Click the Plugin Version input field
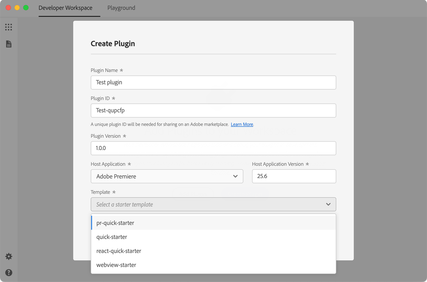Viewport: 427px width, 282px height. coord(213,148)
